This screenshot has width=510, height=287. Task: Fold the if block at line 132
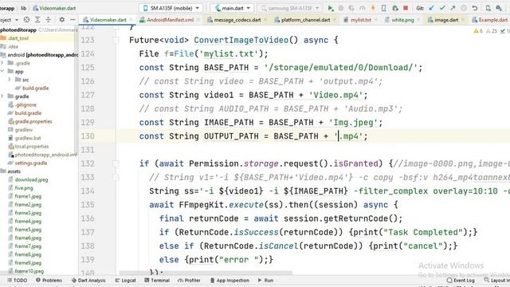coord(116,163)
